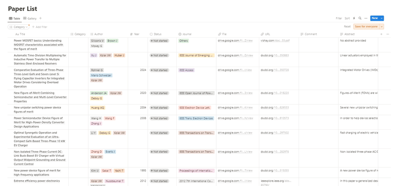Open 'Power Semiconductor Device Figure of Merit' title
This screenshot has height=186, width=393.
point(39,122)
